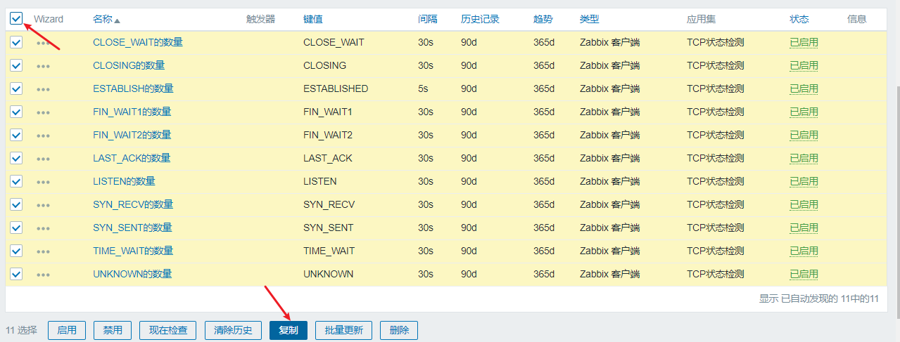Image resolution: width=900 pixels, height=342 pixels.
Task: Open the LISTEN的数量 item link
Action: (124, 181)
